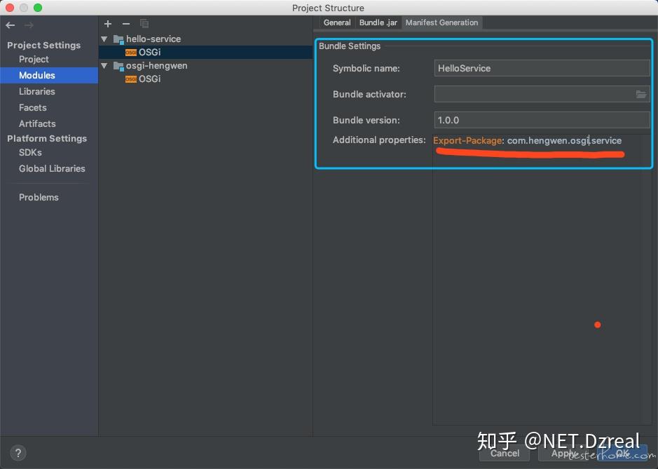Click the help question mark icon
This screenshot has height=469, width=658.
[x=18, y=453]
